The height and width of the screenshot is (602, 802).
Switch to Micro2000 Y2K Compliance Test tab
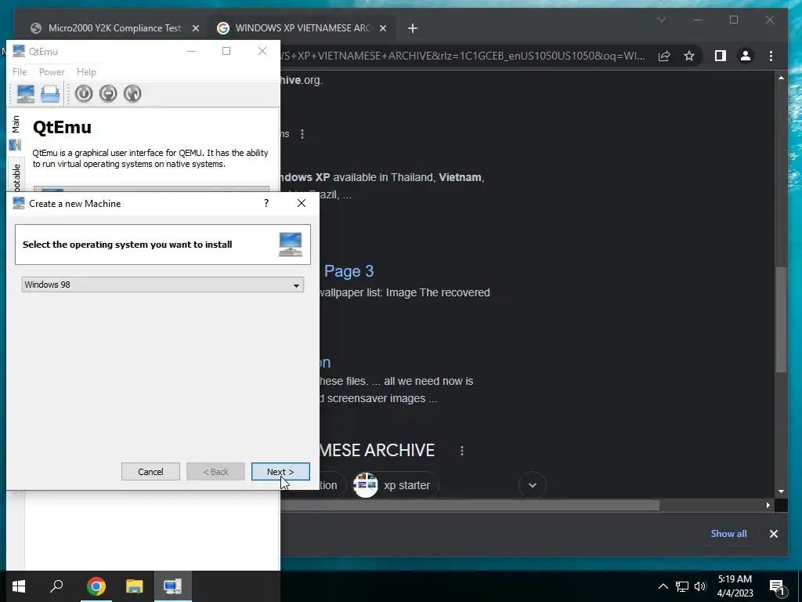pos(114,28)
